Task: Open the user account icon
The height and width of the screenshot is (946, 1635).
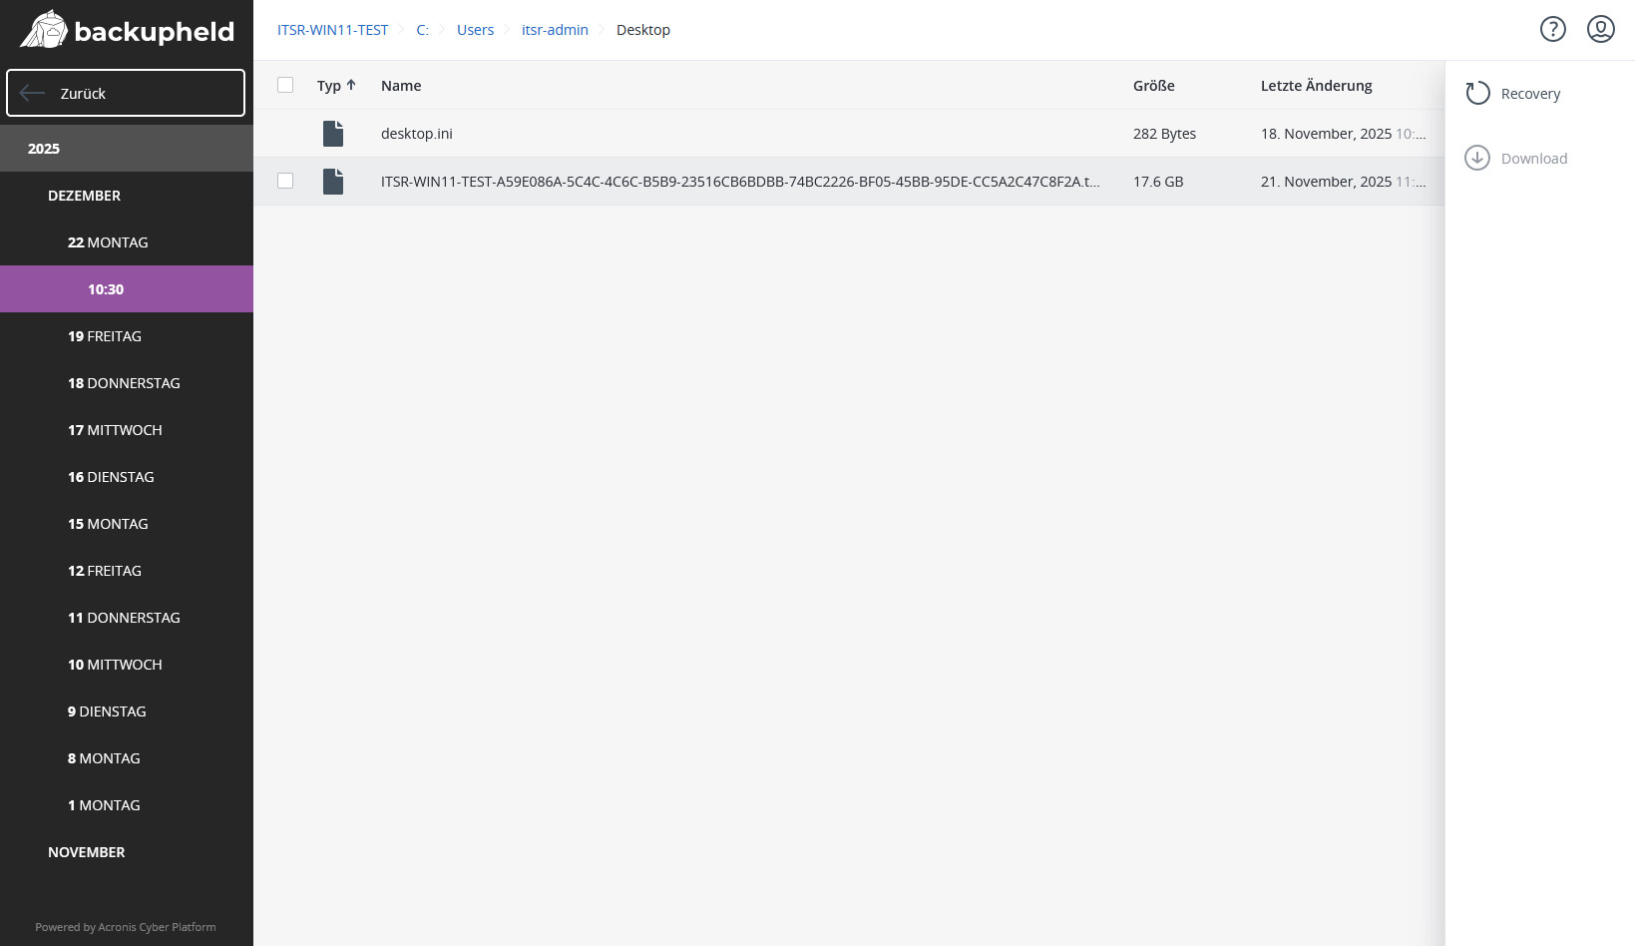Action: [x=1601, y=29]
